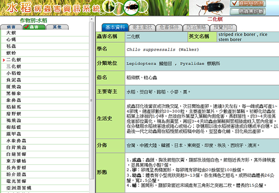Select 水象鼻蟲 in the pest list

16,141
